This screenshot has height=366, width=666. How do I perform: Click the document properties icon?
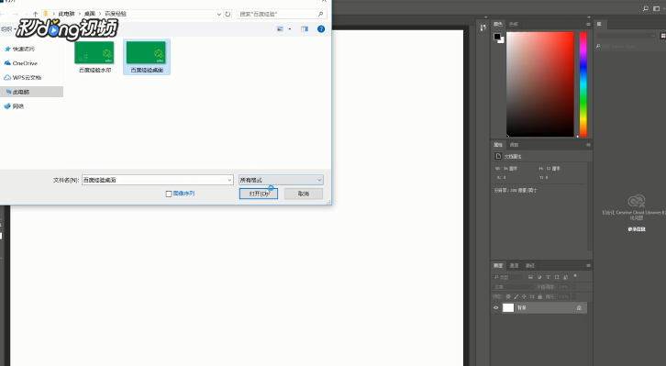pyautogui.click(x=498, y=156)
